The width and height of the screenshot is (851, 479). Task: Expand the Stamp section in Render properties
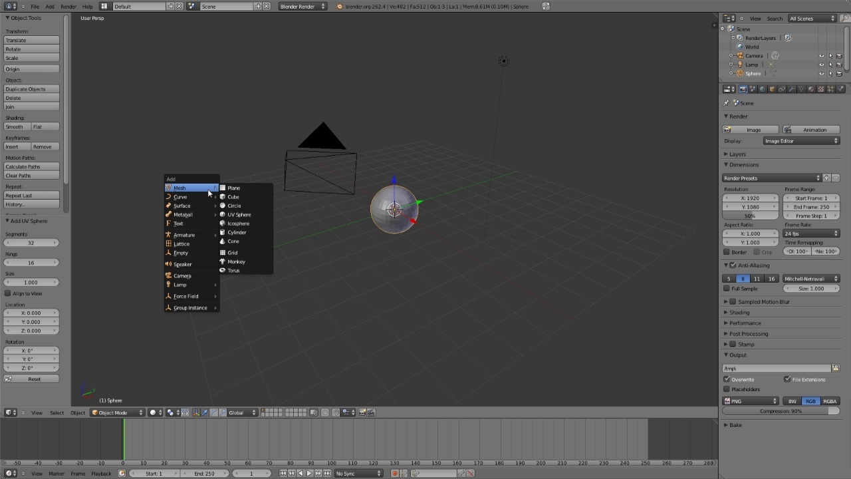746,344
